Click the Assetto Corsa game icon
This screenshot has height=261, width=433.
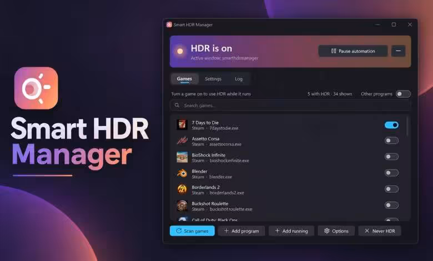182,141
